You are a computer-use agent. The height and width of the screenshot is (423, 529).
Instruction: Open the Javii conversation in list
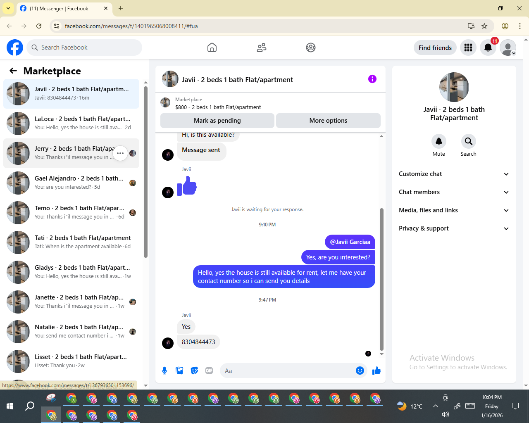(71, 94)
